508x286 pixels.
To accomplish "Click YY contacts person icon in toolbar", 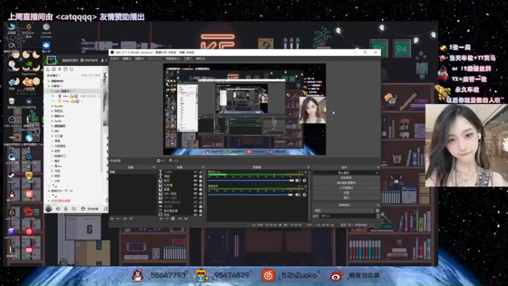I will point(48,69).
